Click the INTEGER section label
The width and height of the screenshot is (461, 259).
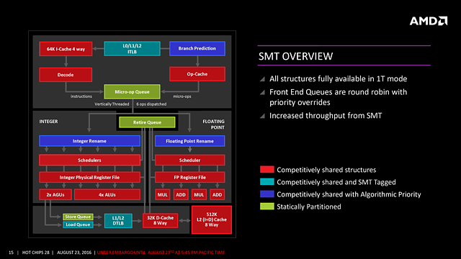click(x=48, y=122)
